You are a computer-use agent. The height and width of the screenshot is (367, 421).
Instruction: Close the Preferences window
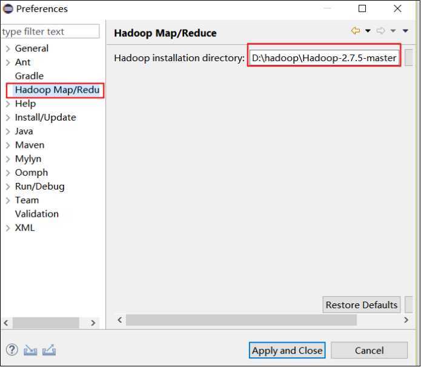[x=397, y=8]
